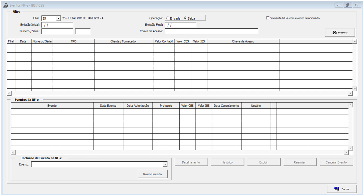Expand the Evento combo box
Image resolution: width=364 pixels, height=196 pixels.
[x=165, y=164]
